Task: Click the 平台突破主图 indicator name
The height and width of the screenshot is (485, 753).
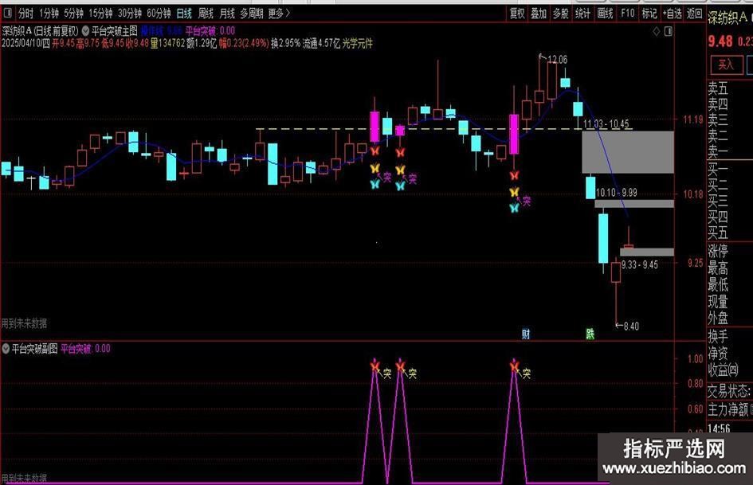Action: click(x=114, y=31)
